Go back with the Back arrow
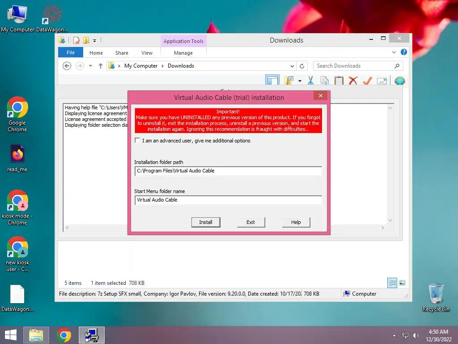The image size is (458, 344). (x=67, y=66)
